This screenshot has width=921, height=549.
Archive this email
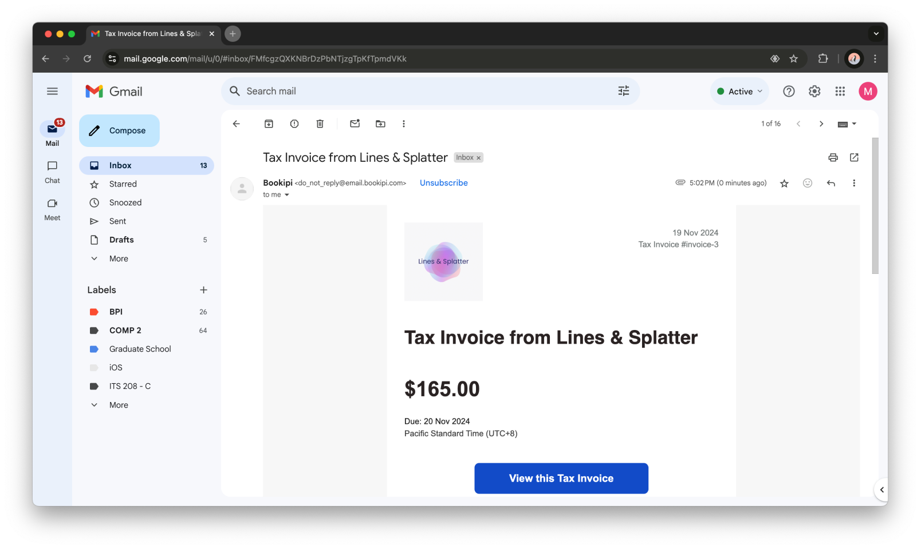(x=268, y=124)
